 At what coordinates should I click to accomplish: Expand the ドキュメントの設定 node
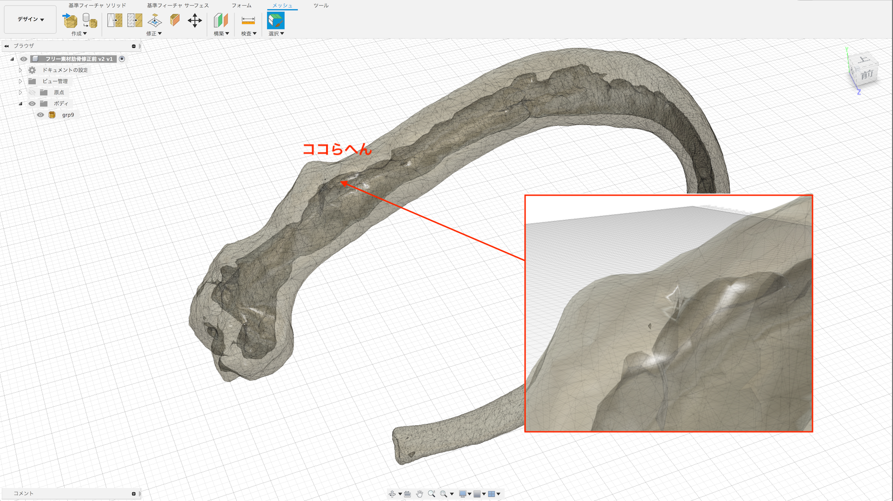(x=20, y=70)
